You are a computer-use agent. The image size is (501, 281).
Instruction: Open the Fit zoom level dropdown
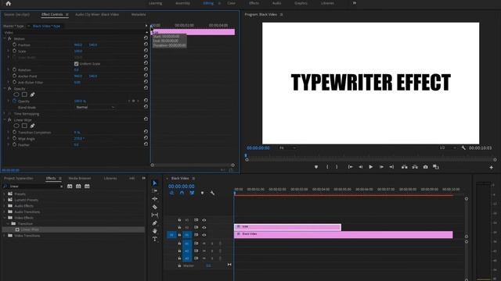pos(287,148)
